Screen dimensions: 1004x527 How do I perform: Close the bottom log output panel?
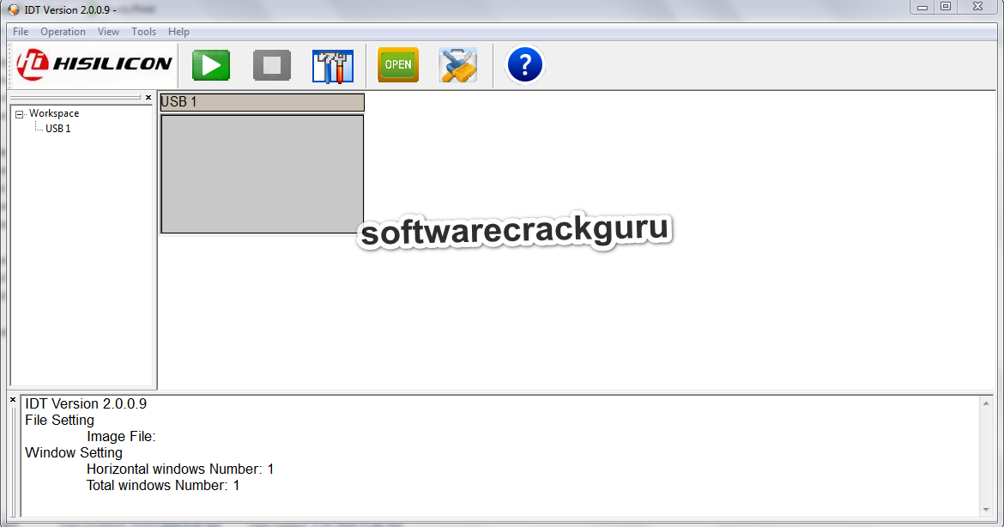[13, 400]
